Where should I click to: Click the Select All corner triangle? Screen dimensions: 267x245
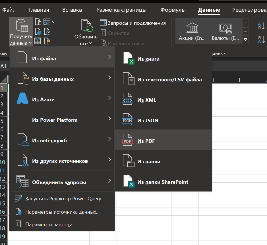tap(4, 79)
